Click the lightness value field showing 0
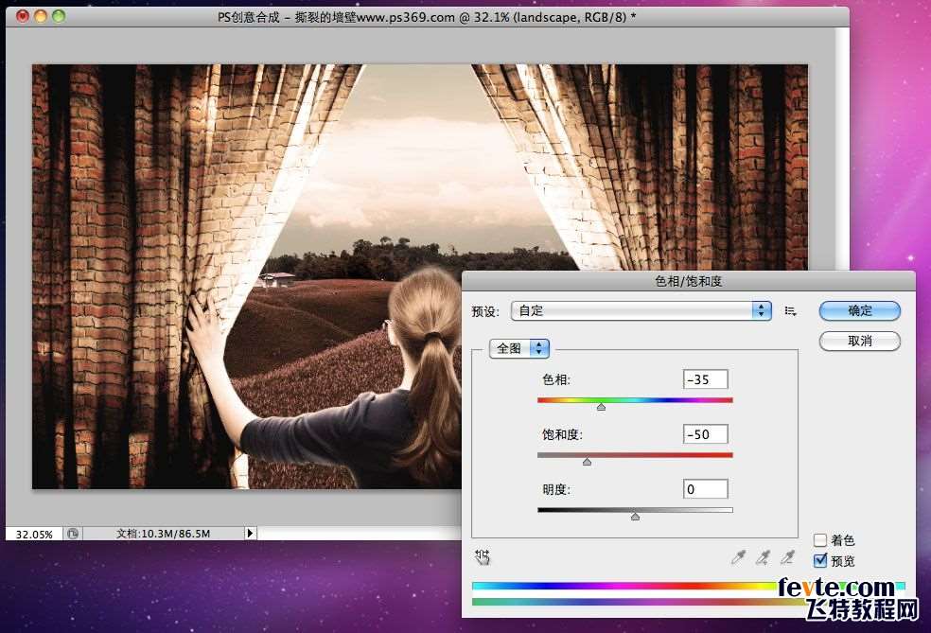Screen dimensions: 931x633 tap(706, 489)
